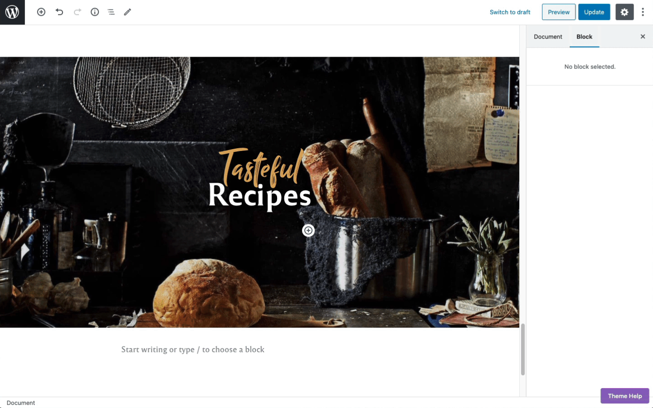
Task: Open the block navigation list icon
Action: pyautogui.click(x=111, y=12)
